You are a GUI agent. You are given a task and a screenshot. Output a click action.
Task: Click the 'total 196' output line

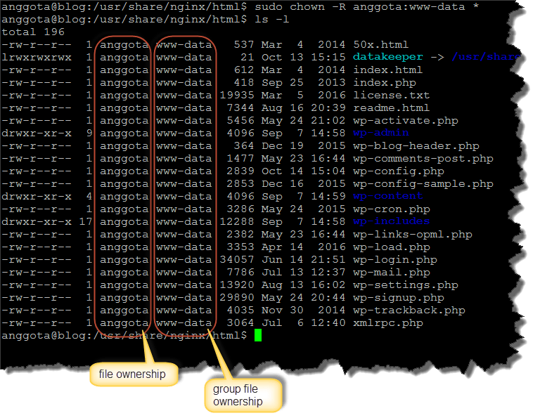(33, 32)
